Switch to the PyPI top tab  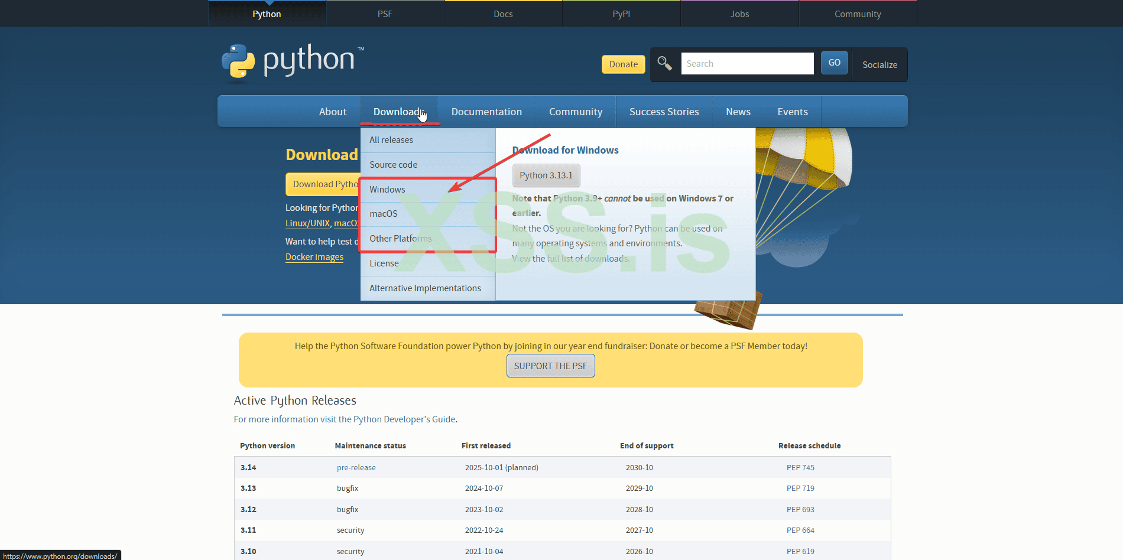(x=621, y=14)
